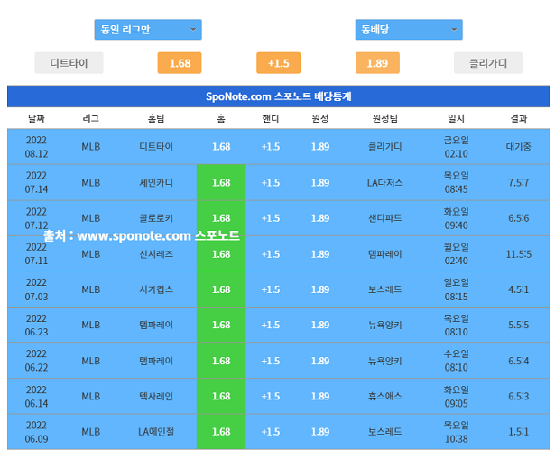Click the 디트타이 home team button
Image resolution: width=555 pixels, height=459 pixels.
[69, 63]
